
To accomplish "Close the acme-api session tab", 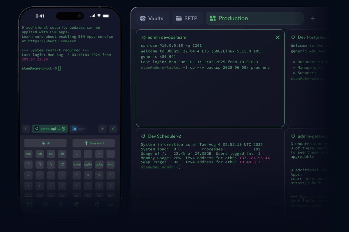I will tap(63, 129).
